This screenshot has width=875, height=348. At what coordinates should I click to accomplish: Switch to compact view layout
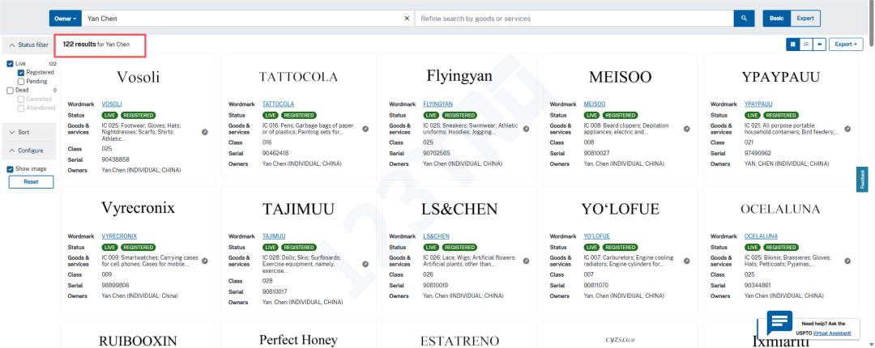[x=819, y=44]
